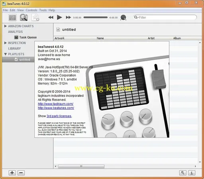Click the untitled playlist icon in sidebar

click(16, 59)
